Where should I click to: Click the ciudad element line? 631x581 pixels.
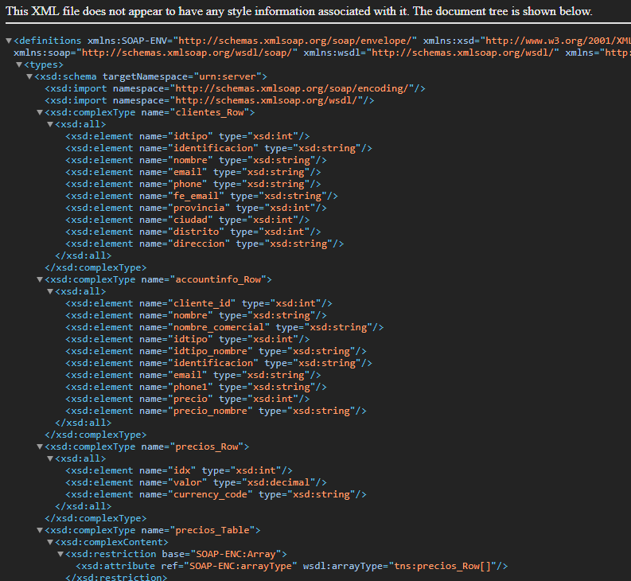[x=188, y=220]
